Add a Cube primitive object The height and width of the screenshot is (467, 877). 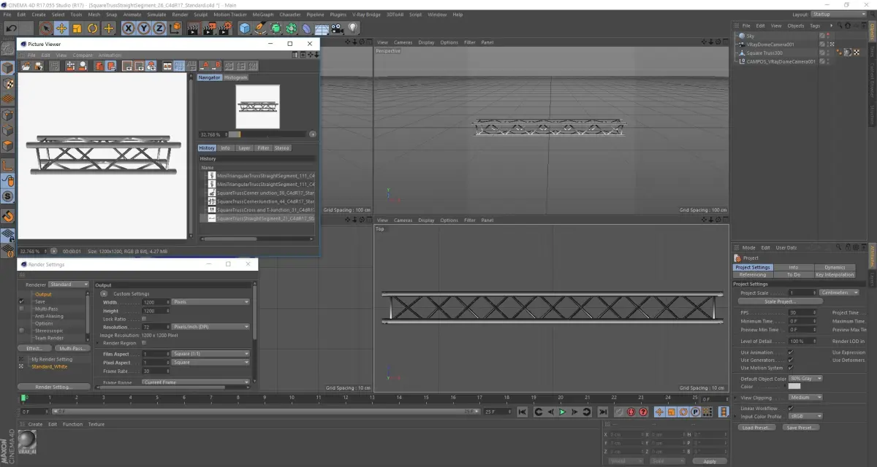point(245,28)
